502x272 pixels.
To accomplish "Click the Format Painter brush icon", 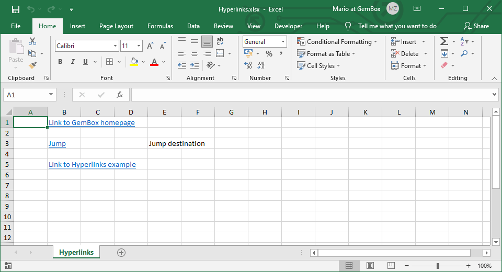I will (32, 65).
